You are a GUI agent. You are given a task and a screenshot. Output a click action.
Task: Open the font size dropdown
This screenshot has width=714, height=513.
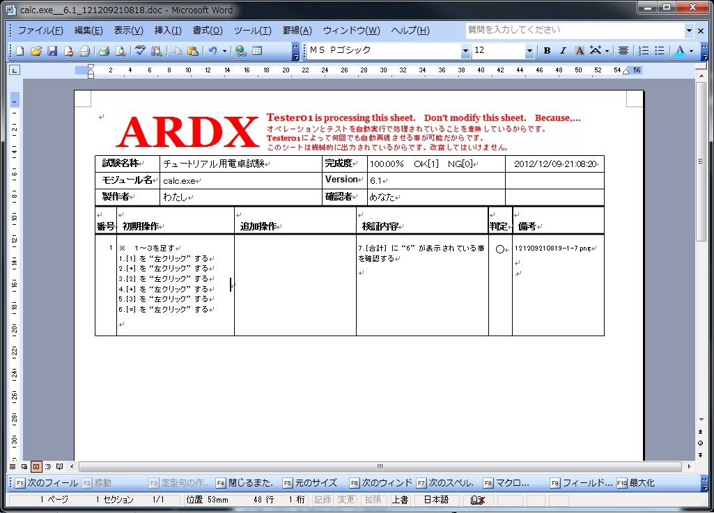[529, 51]
